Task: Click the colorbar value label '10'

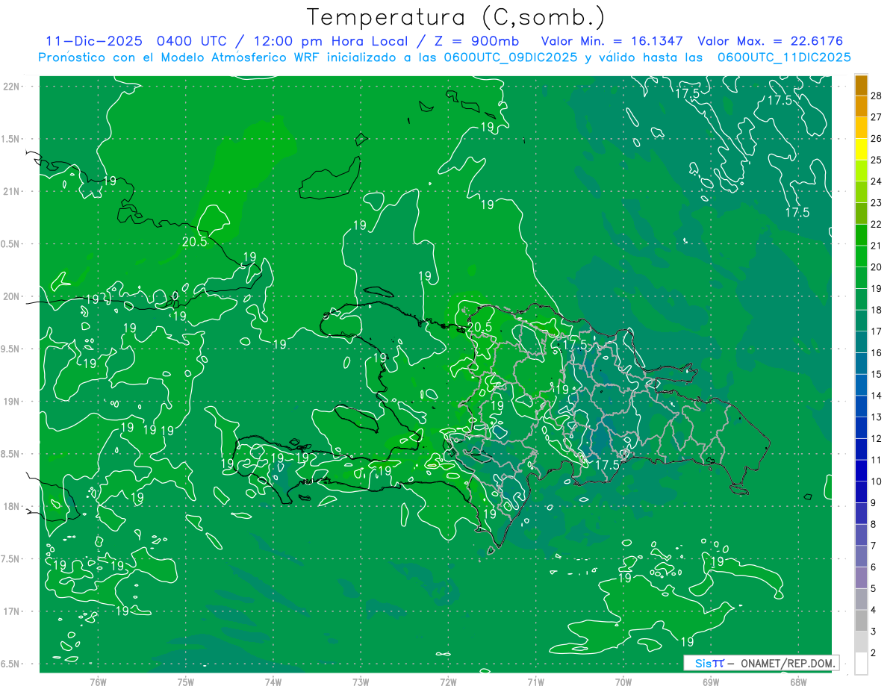Action: coord(877,481)
